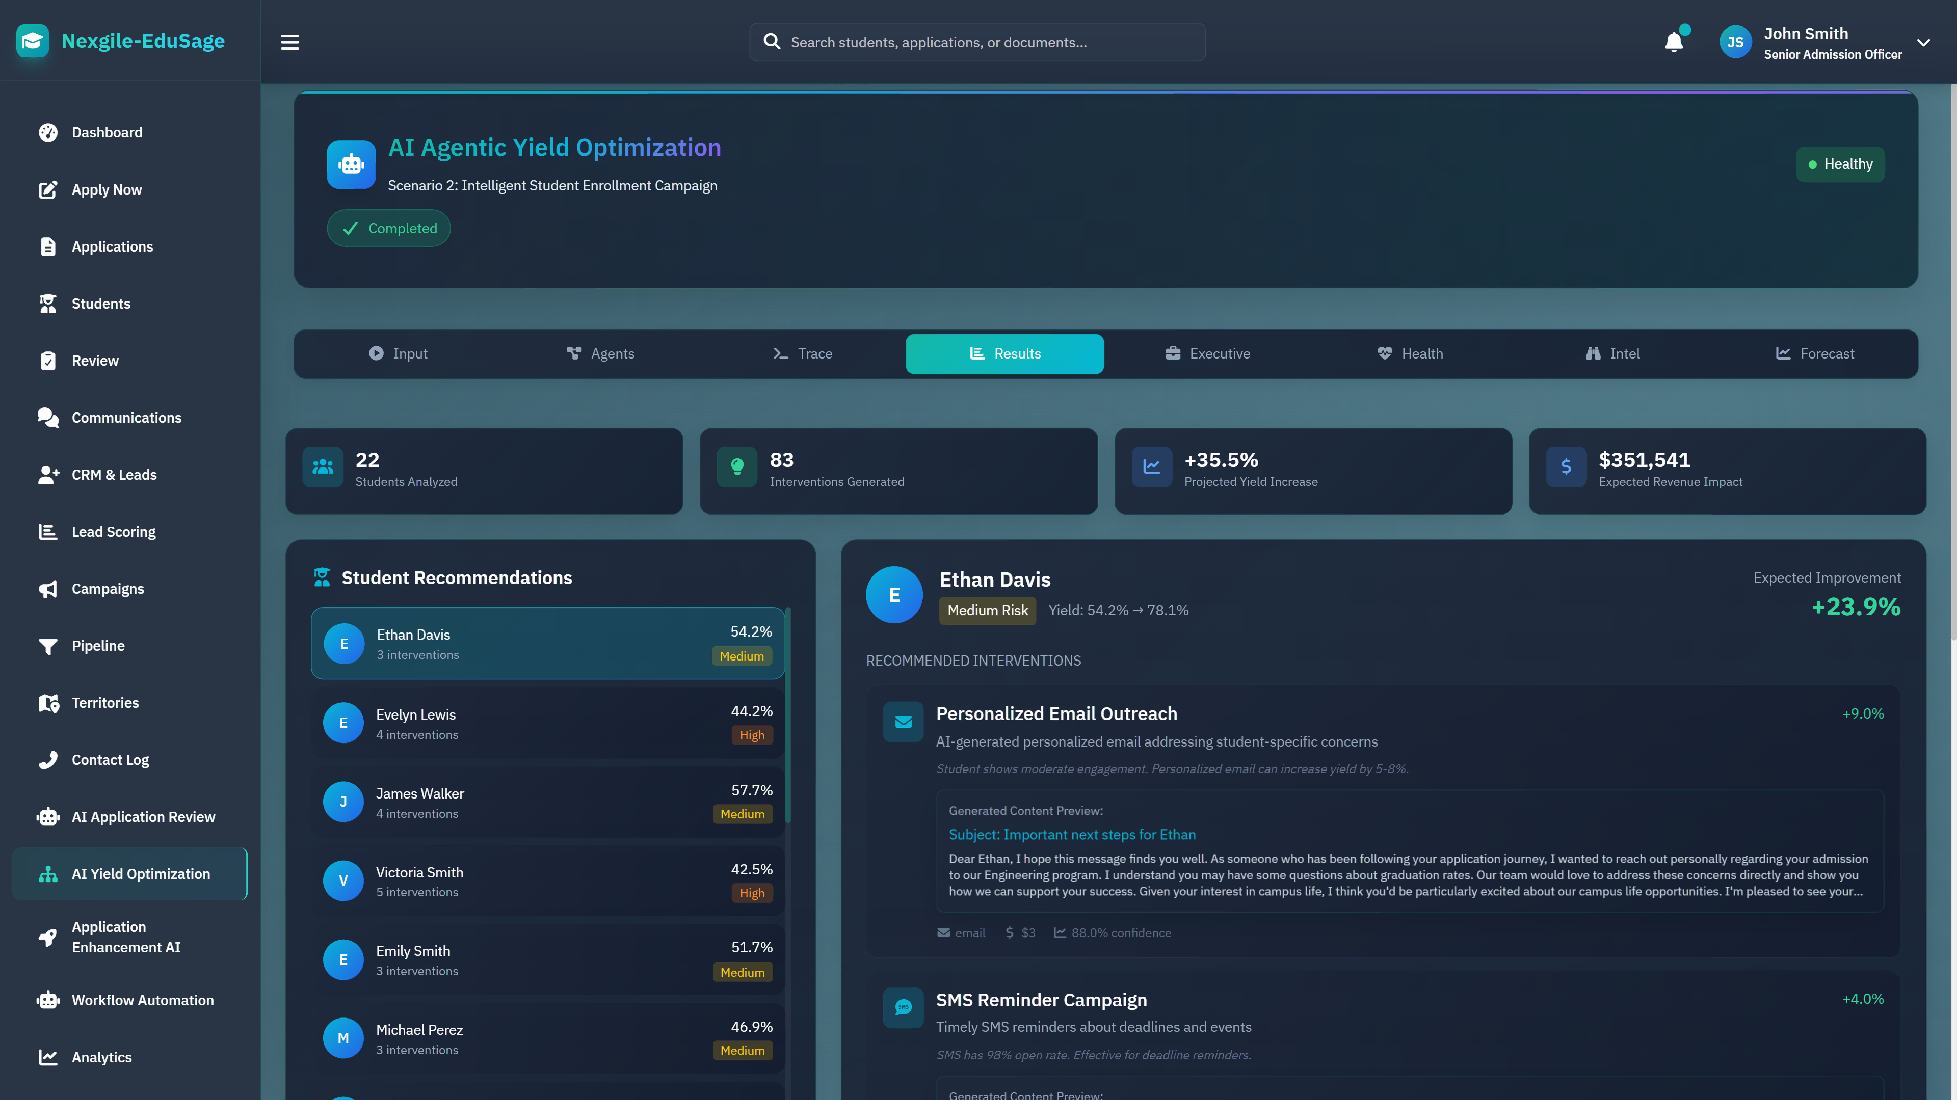Click the Nexgile-EduSage logo icon
1957x1100 pixels.
[33, 41]
